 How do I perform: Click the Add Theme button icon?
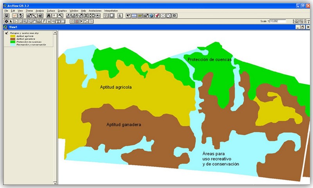pos(20,15)
